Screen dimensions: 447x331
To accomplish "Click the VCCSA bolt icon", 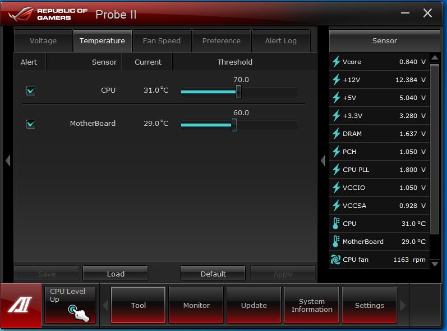I will pyautogui.click(x=337, y=206).
